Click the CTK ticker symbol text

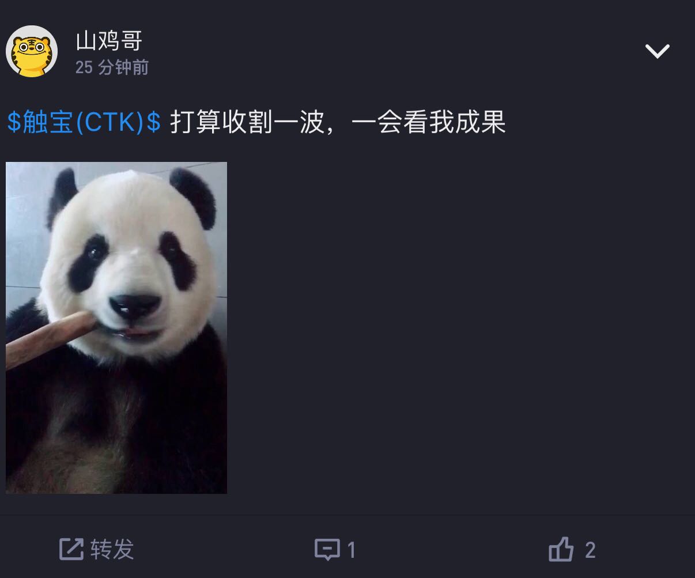coord(109,123)
